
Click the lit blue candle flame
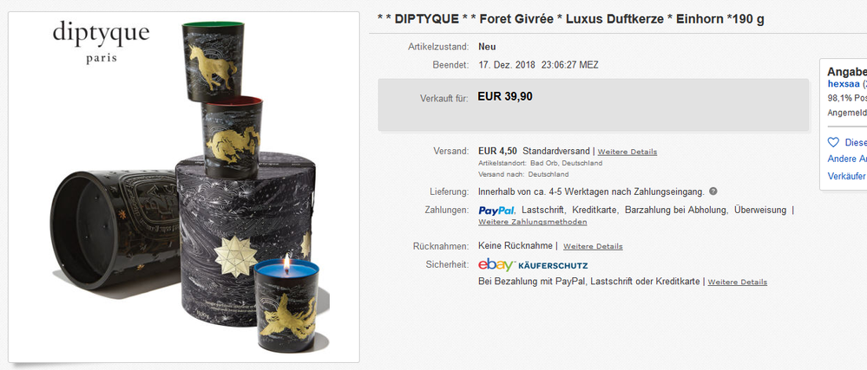pyautogui.click(x=286, y=263)
